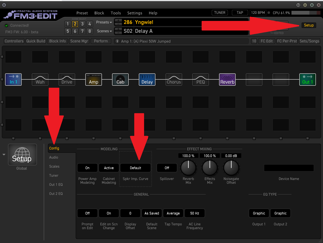The image size is (323, 243).
Task: Open the Help menu
Action: 153,13
